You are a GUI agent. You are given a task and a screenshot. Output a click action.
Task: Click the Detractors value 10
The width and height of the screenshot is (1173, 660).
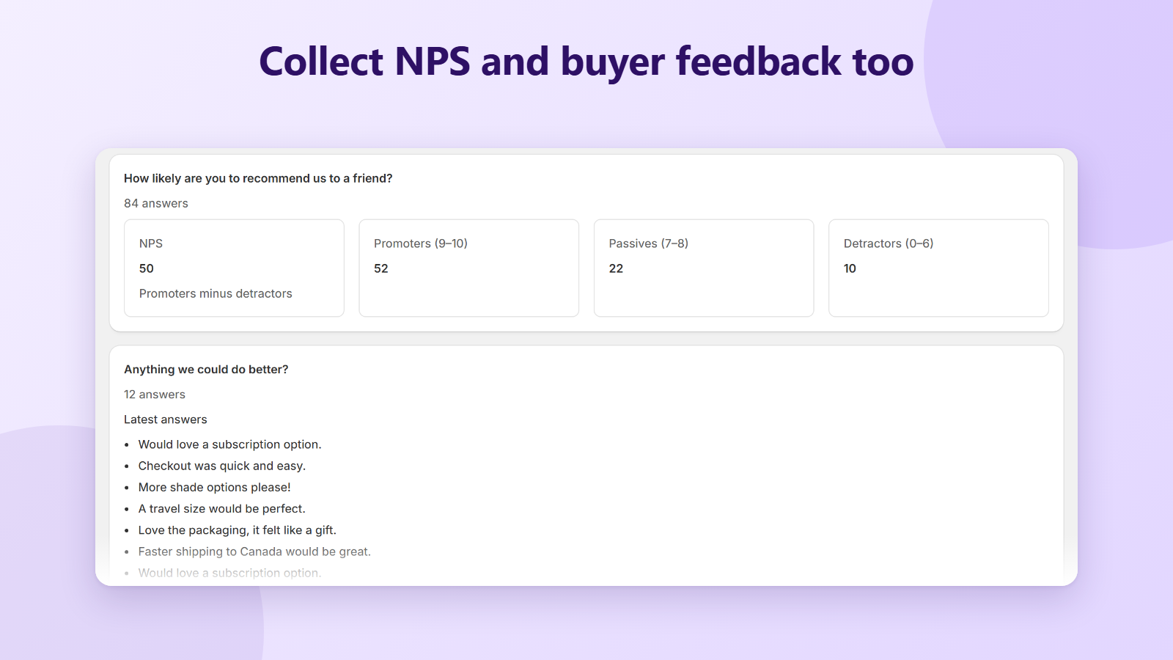850,268
